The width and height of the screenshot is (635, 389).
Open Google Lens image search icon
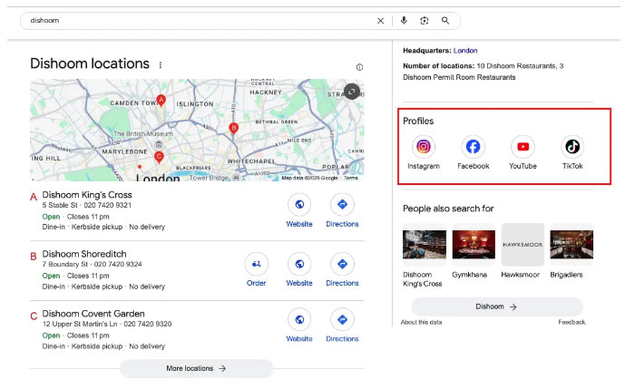click(424, 21)
